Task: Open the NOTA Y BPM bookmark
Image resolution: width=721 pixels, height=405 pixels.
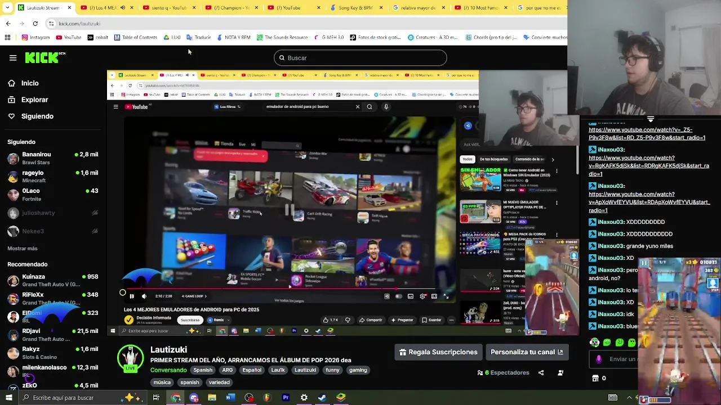Action: (233, 38)
